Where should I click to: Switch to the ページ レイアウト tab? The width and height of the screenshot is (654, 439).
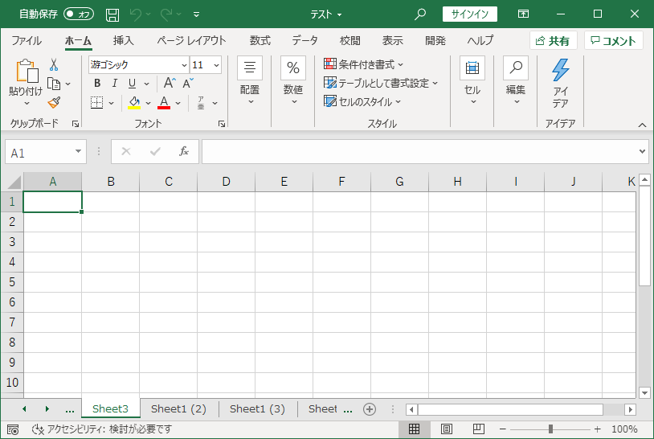(x=191, y=40)
